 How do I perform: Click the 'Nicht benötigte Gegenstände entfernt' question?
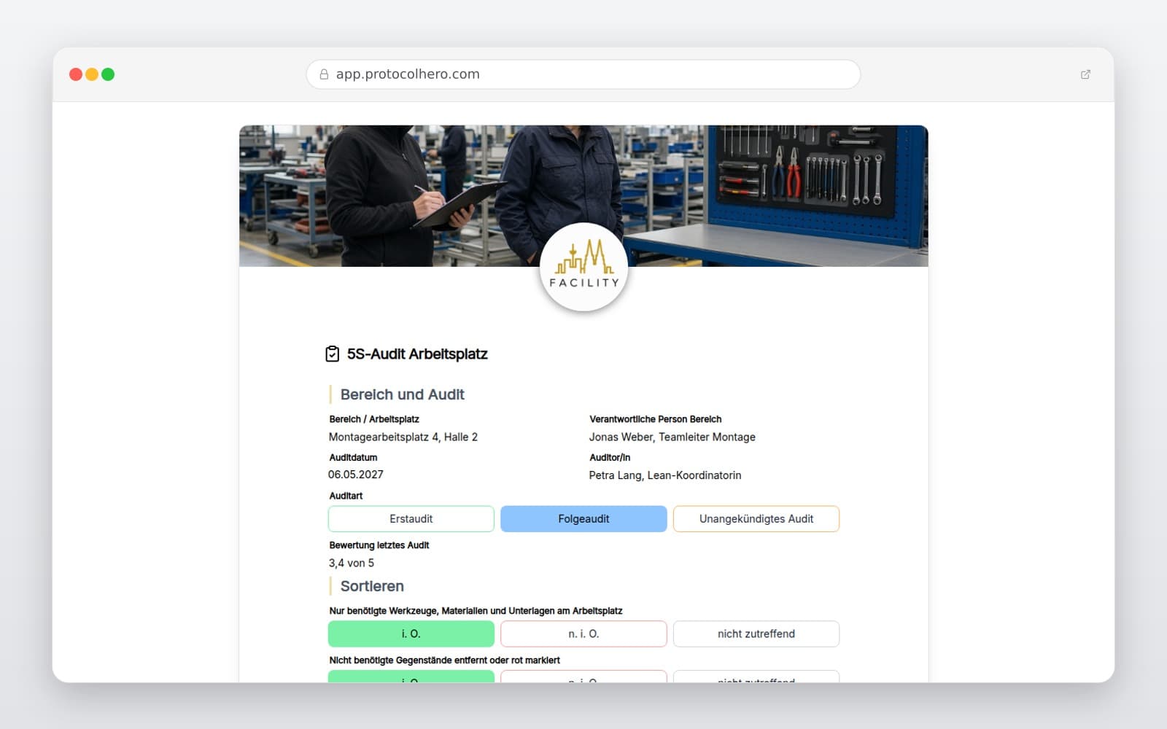(445, 660)
